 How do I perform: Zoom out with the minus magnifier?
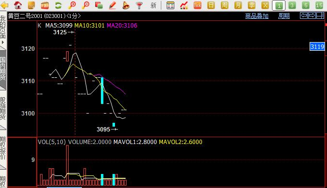85,5
